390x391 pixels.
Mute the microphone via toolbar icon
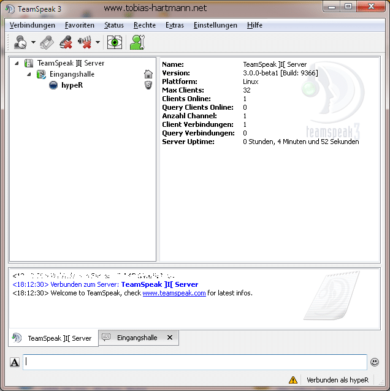66,42
